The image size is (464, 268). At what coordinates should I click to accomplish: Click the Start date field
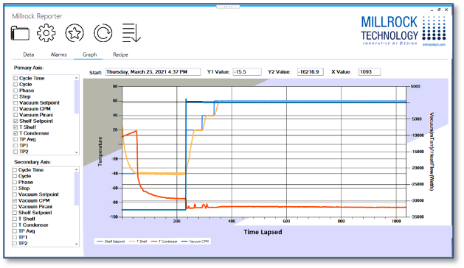[153, 72]
